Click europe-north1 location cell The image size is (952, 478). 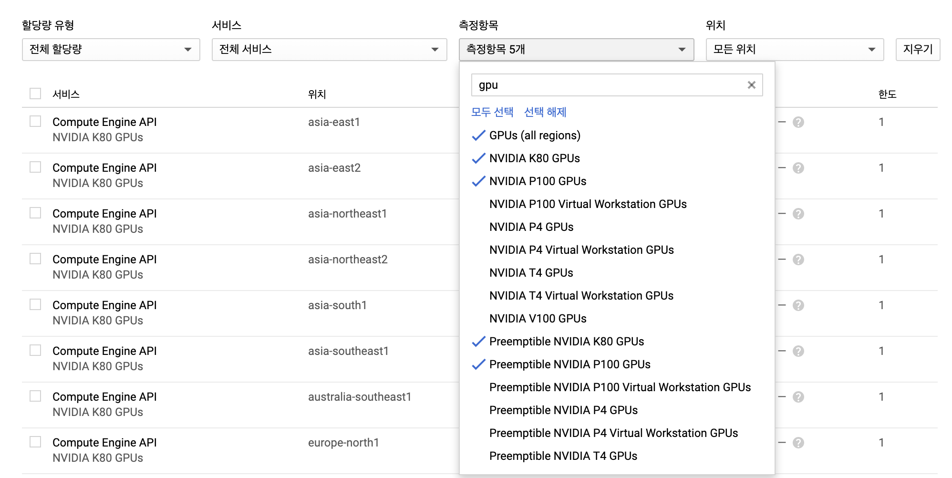[x=343, y=443]
